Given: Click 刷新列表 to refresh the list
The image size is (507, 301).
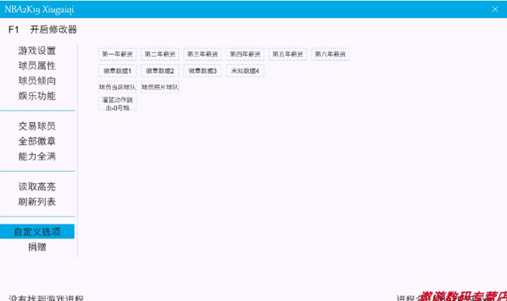Looking at the screenshot, I should click(x=37, y=202).
